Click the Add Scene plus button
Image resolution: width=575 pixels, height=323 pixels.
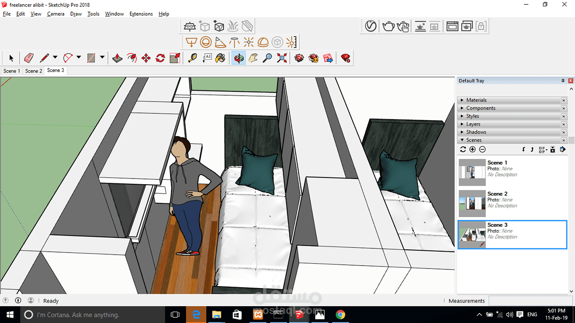[472, 150]
